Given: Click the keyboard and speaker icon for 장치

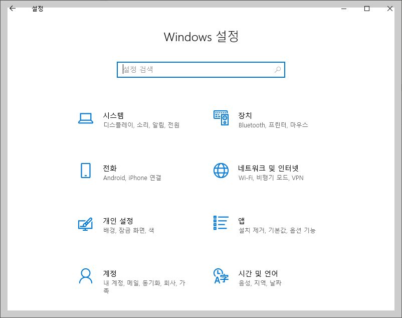Looking at the screenshot, I should point(221,118).
